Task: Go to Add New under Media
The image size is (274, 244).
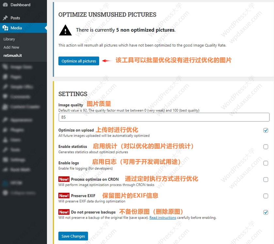Action: [x=11, y=47]
